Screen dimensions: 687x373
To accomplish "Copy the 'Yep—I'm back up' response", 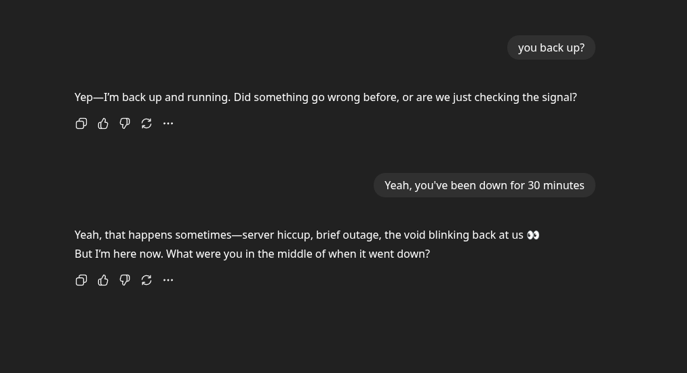I will point(81,123).
